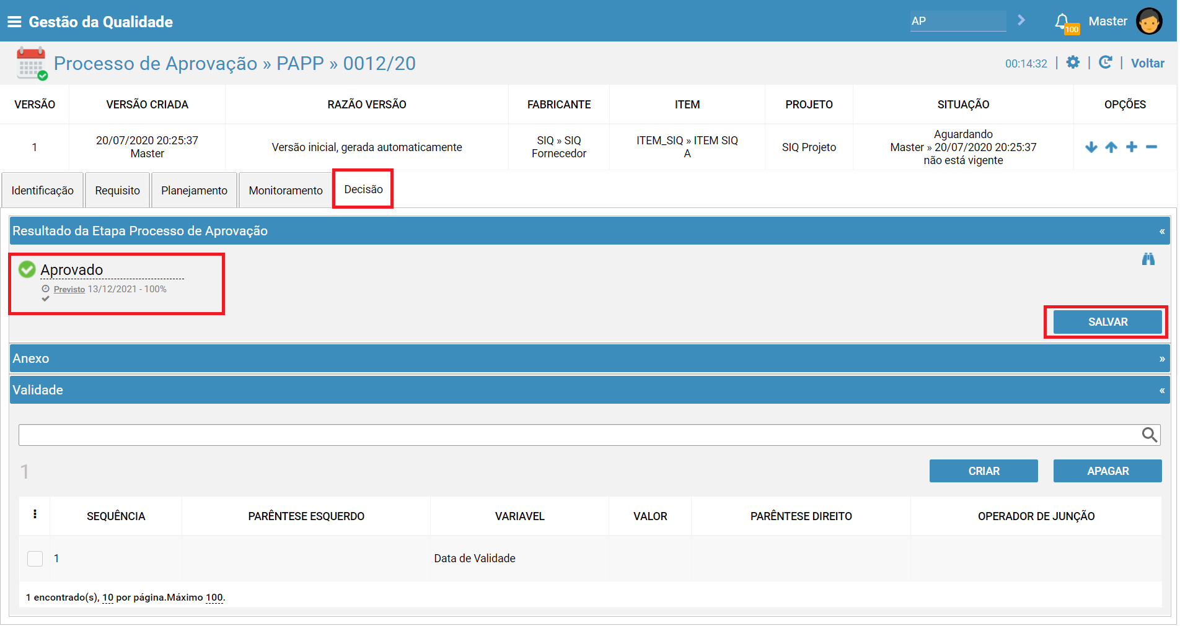Check the checkbox for sequence row 1

tap(35, 558)
